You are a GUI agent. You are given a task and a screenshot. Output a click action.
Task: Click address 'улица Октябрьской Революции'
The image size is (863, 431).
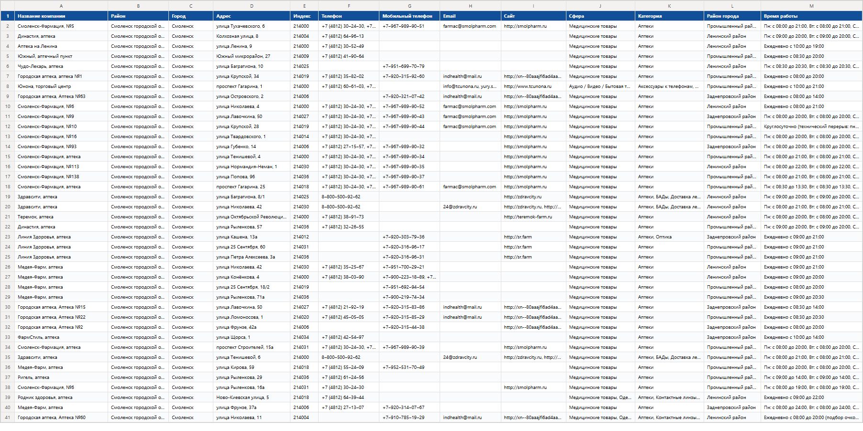coord(252,217)
